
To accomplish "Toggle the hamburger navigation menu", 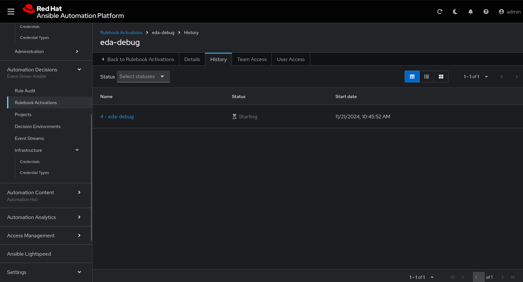I will coord(11,12).
